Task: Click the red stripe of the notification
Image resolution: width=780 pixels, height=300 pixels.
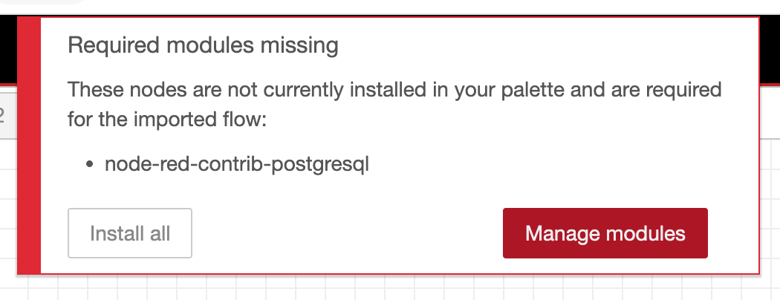Action: tap(29, 146)
